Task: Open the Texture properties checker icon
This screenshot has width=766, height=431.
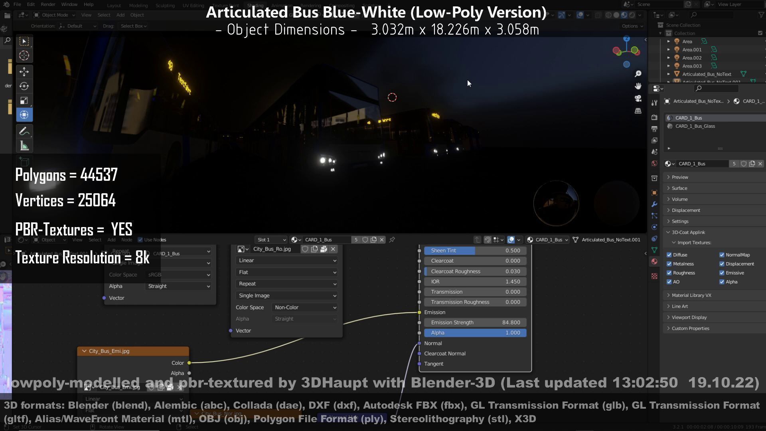Action: [x=654, y=276]
